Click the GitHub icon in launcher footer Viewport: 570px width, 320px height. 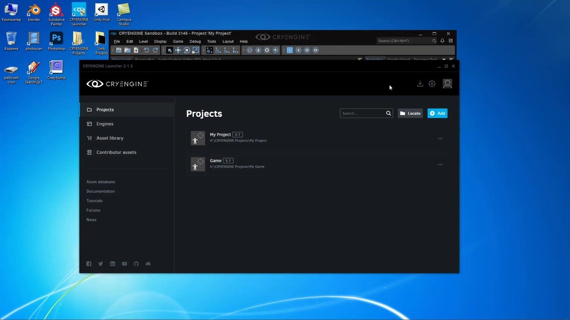(x=136, y=264)
